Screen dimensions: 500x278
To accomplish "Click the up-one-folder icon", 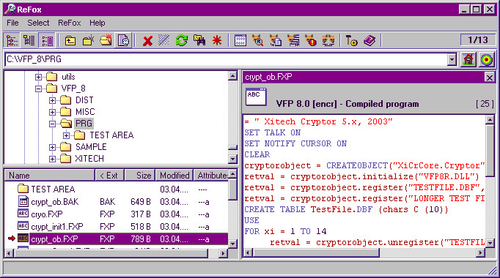I will tap(70, 41).
